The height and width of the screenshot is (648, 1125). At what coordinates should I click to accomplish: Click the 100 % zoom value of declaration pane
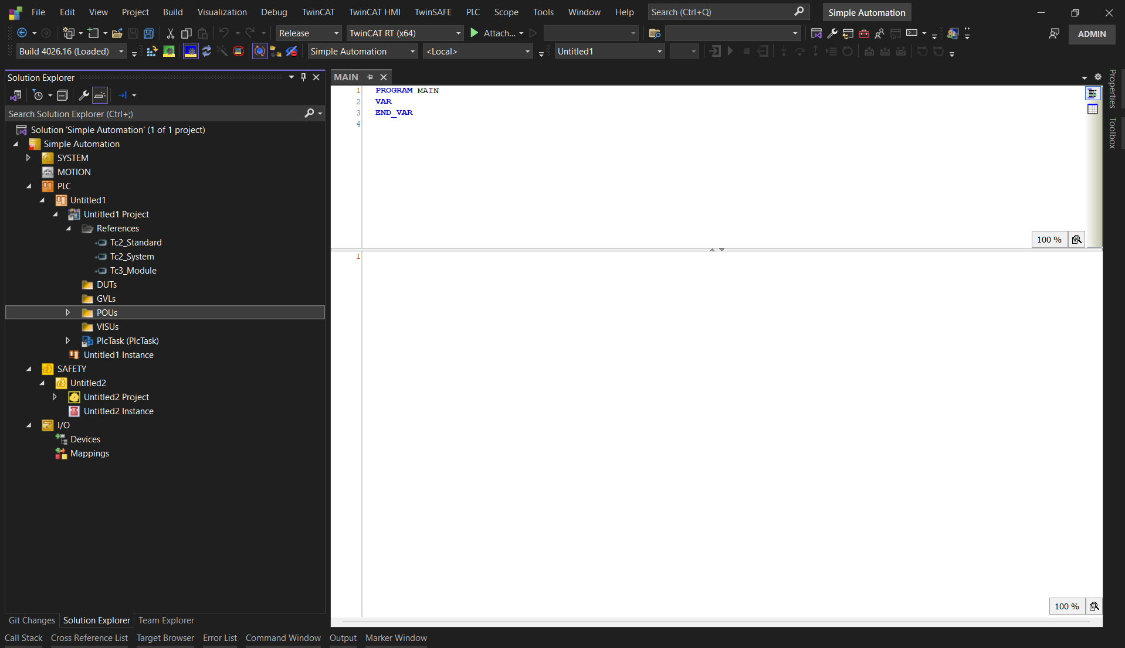1049,240
